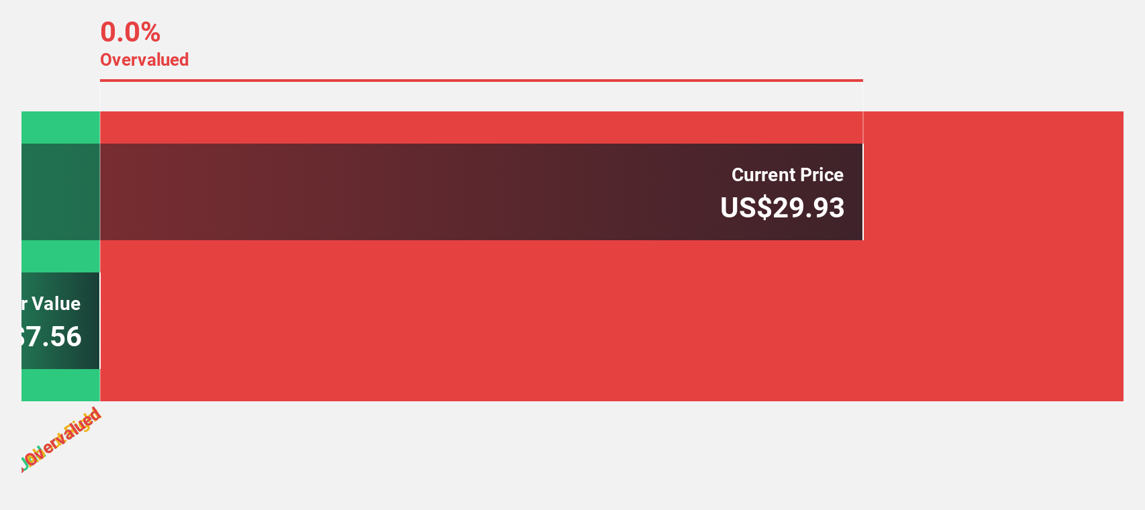Screen dimensions: 1145x510
Task: Select the rotated Overvalued label at bottom
Action: pos(61,440)
